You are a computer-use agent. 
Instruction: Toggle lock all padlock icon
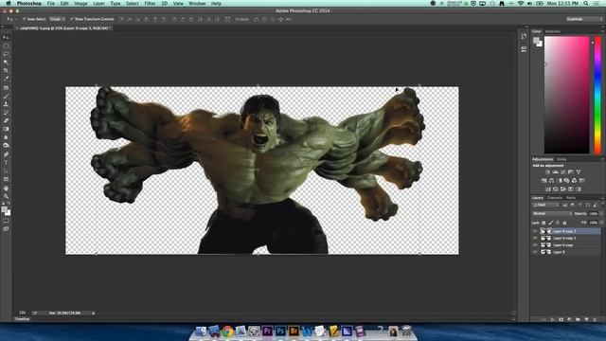(564, 223)
